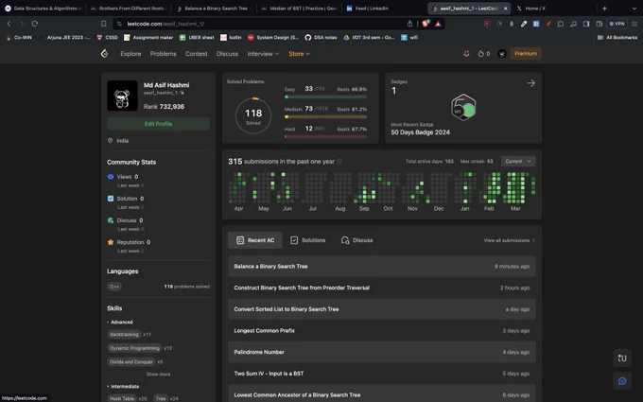Screen dimensions: 643x402
Task: Click Show more under Advanced skills
Action: [158, 375]
